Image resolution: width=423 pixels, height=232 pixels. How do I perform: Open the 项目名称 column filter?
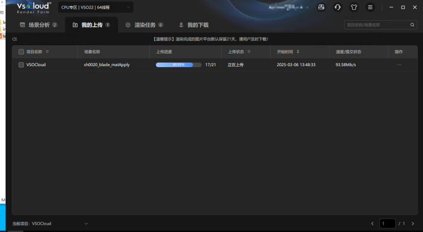tap(47, 51)
